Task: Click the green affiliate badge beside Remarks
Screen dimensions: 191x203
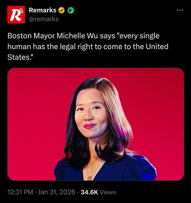Action: [x=71, y=11]
